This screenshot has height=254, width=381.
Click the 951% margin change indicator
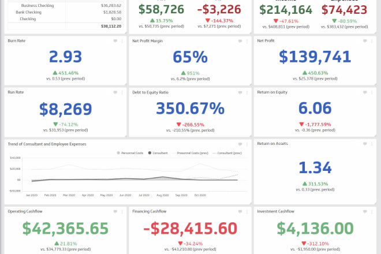coord(190,73)
